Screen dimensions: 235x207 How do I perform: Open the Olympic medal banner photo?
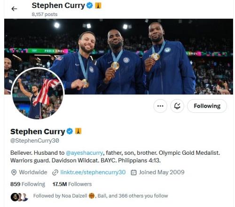tap(118, 56)
